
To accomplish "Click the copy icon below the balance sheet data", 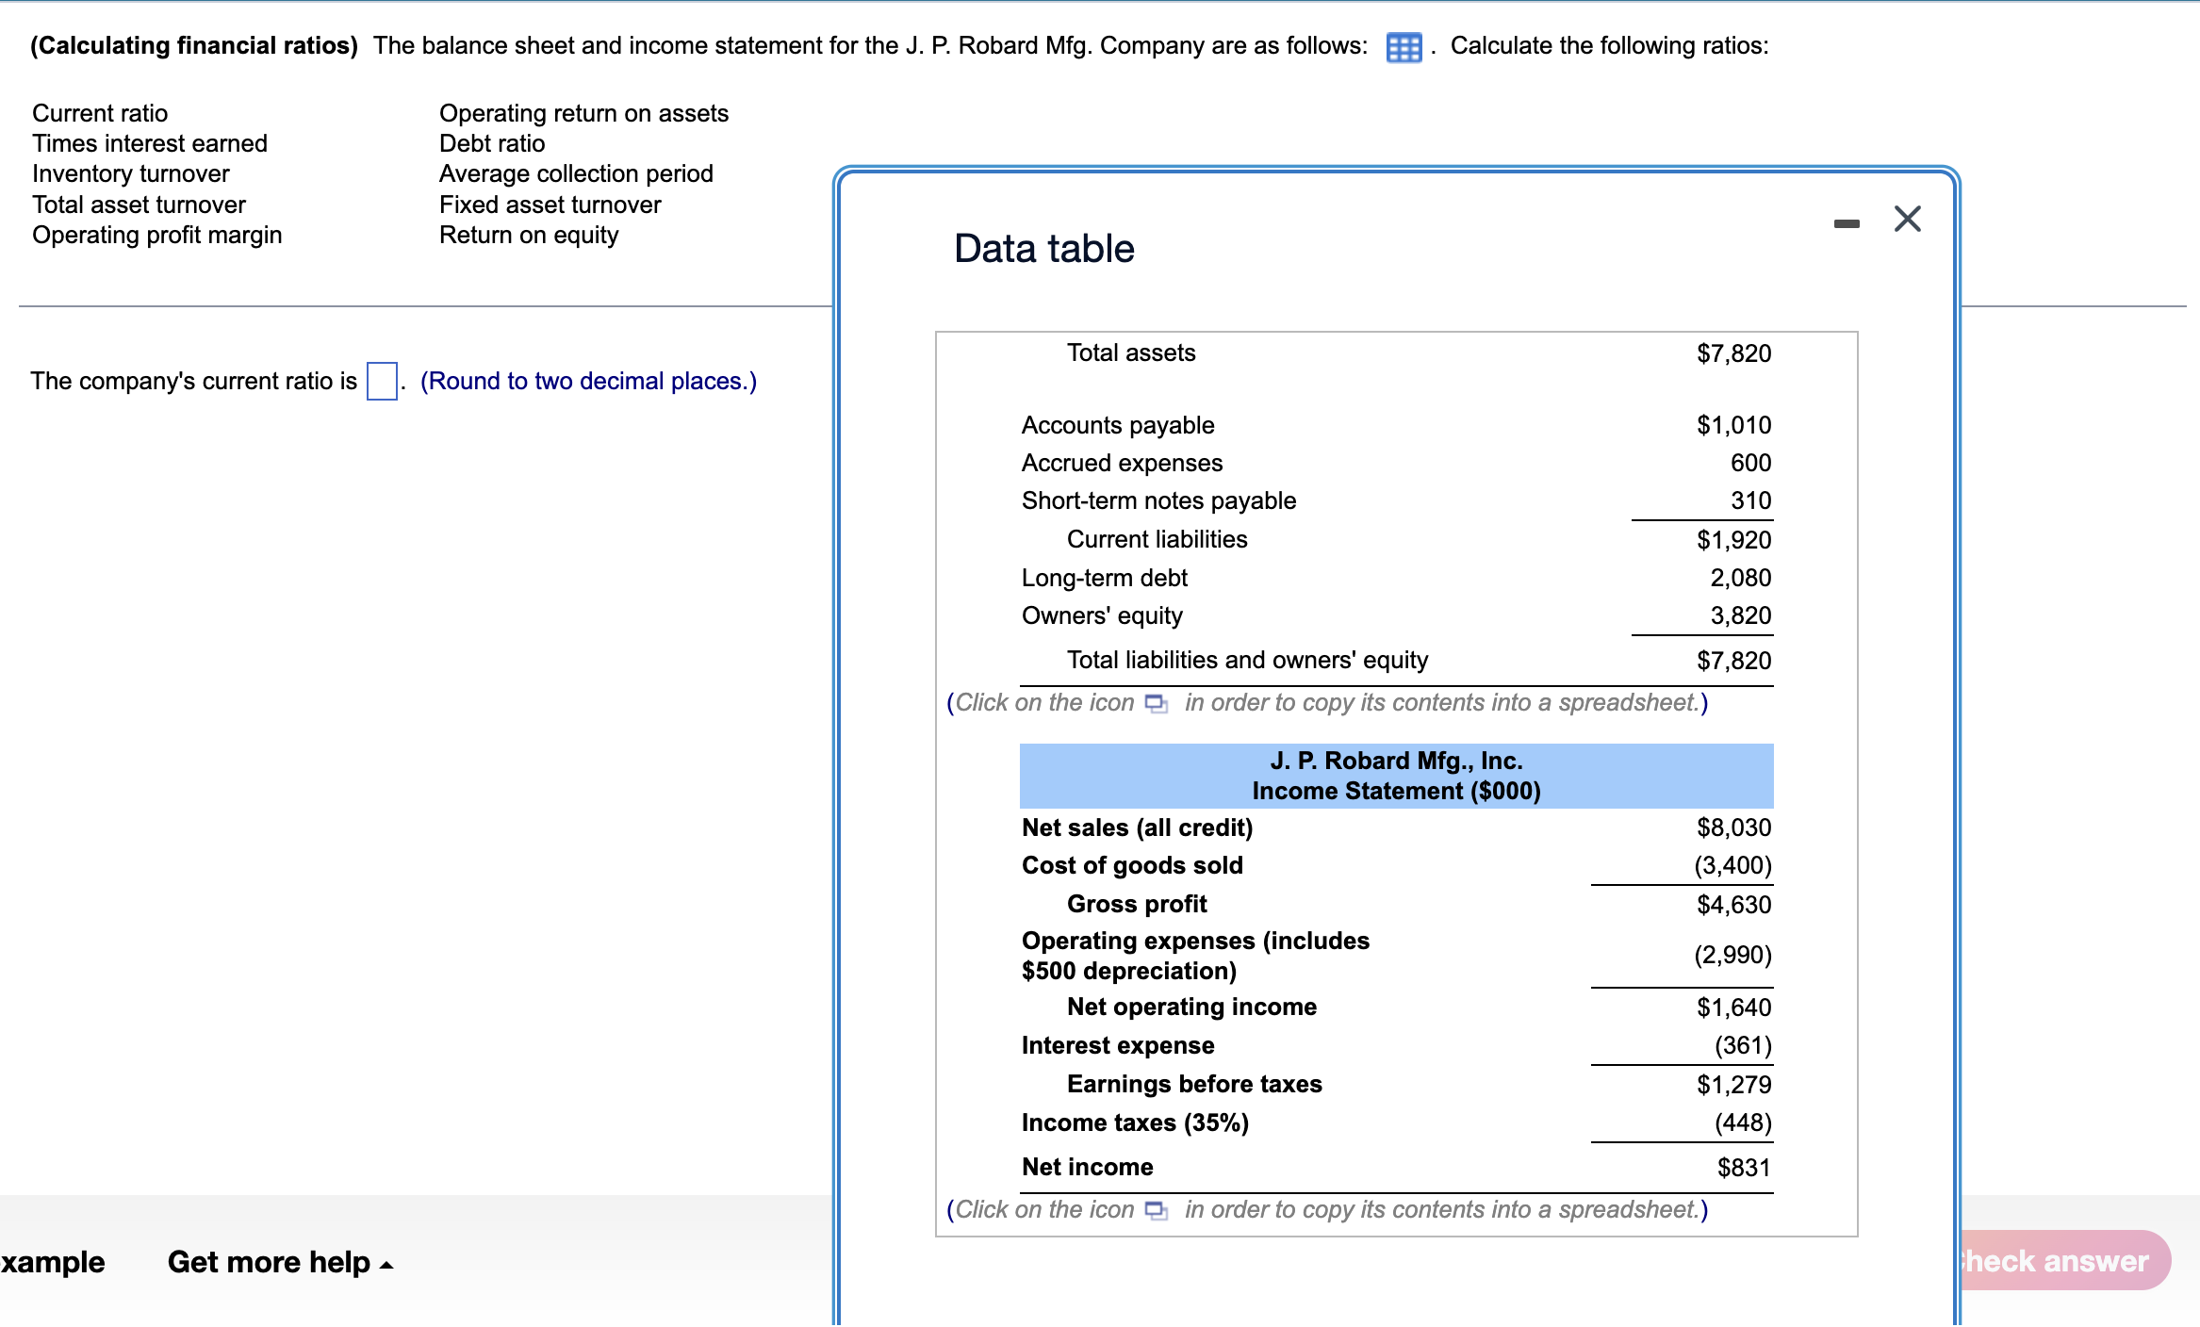I will pos(1157,703).
